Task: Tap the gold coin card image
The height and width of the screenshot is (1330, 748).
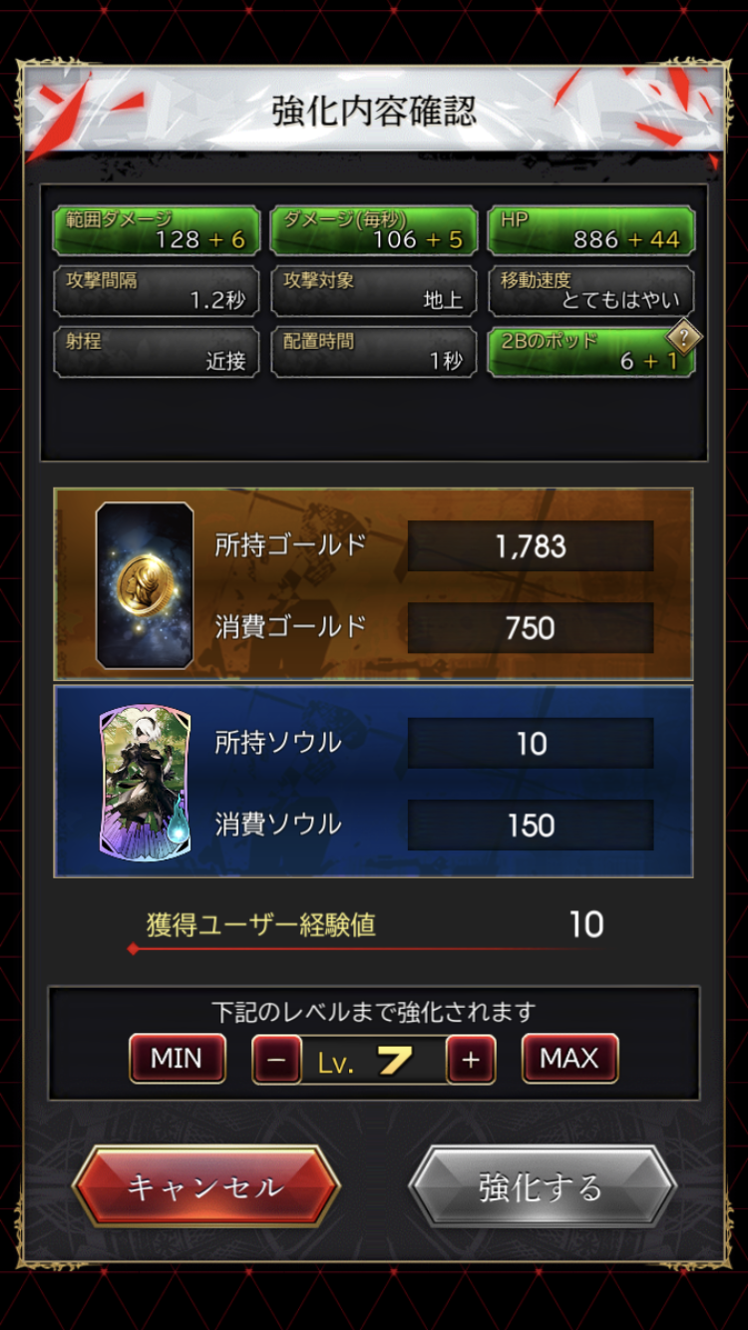Action: pyautogui.click(x=145, y=585)
